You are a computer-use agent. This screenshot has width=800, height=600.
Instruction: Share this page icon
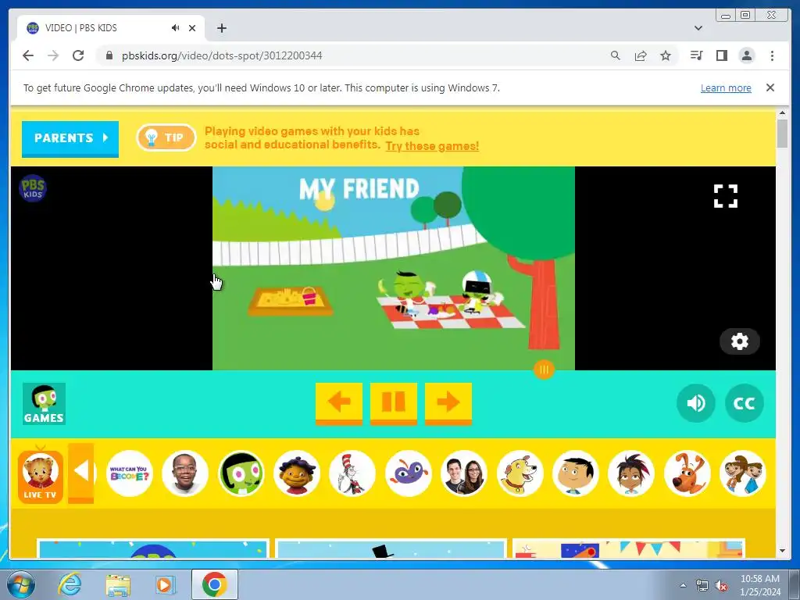[641, 55]
